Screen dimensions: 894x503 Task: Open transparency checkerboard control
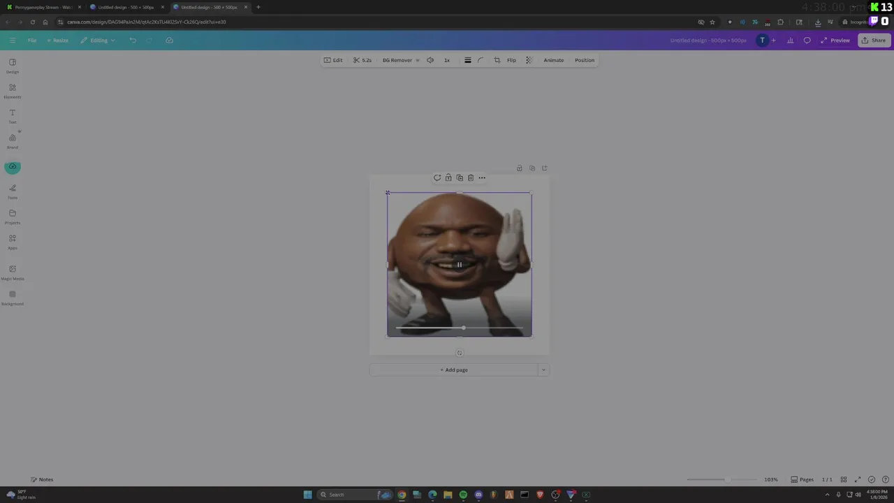coord(529,60)
